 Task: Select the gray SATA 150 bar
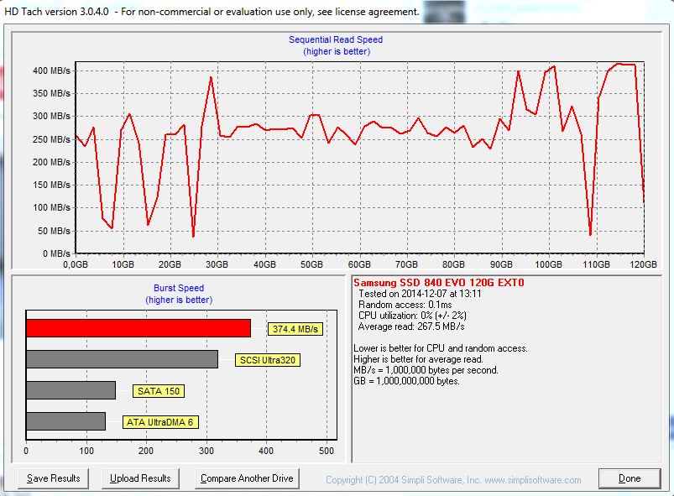pos(71,390)
